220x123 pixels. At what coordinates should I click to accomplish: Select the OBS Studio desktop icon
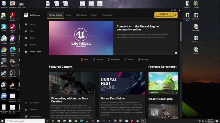click(x=13, y=74)
